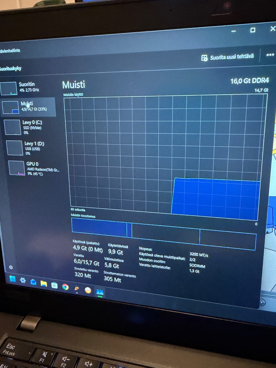Click the Task Manager taskbar icon
The height and width of the screenshot is (368, 276).
tap(99, 292)
